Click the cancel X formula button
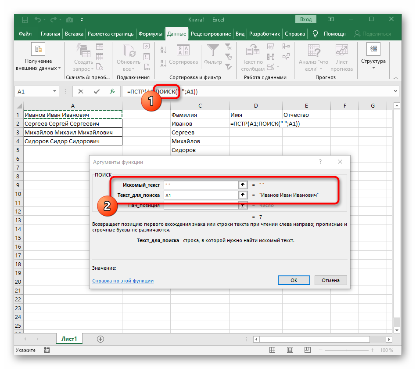 [x=81, y=91]
